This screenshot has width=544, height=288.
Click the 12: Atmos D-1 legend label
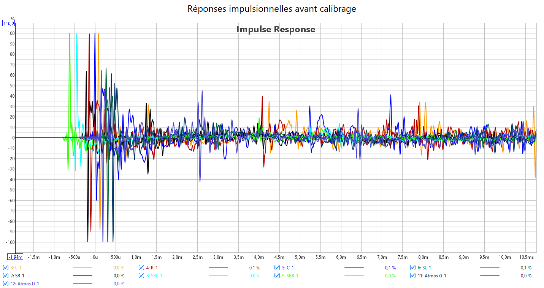[25, 284]
